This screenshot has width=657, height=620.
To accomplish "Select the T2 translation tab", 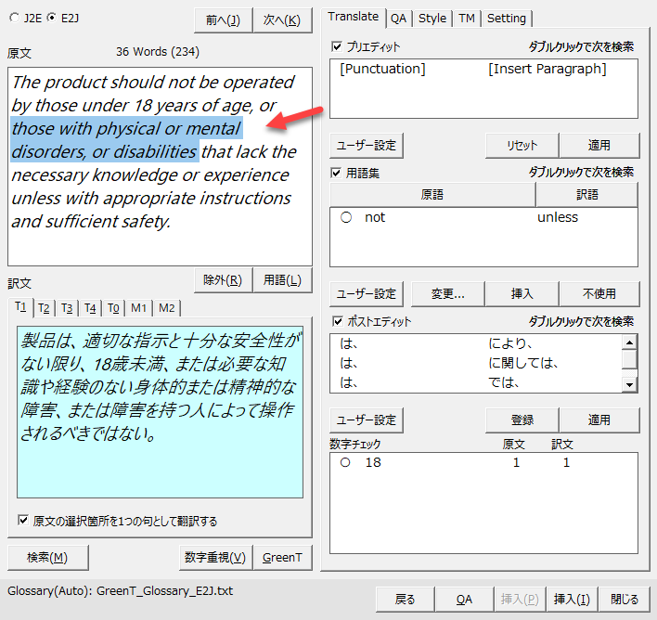I will pos(44,308).
